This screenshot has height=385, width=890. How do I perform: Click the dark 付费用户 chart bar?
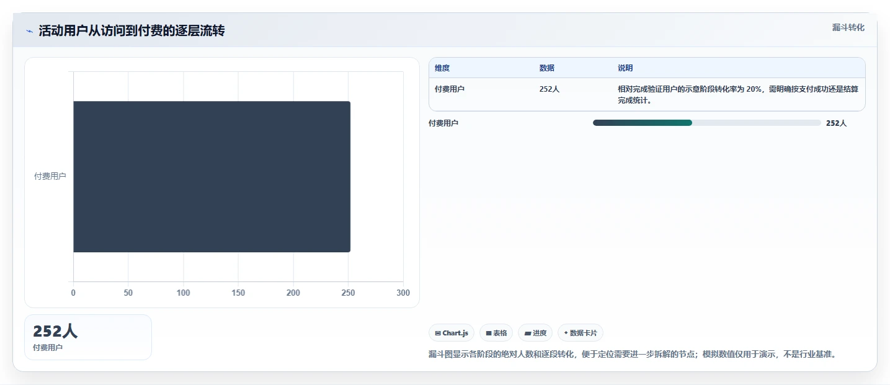click(x=211, y=177)
